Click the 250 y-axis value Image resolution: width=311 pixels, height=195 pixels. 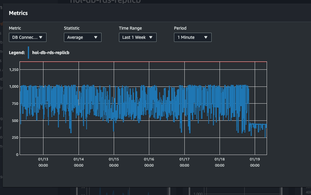pyautogui.click(x=15, y=137)
